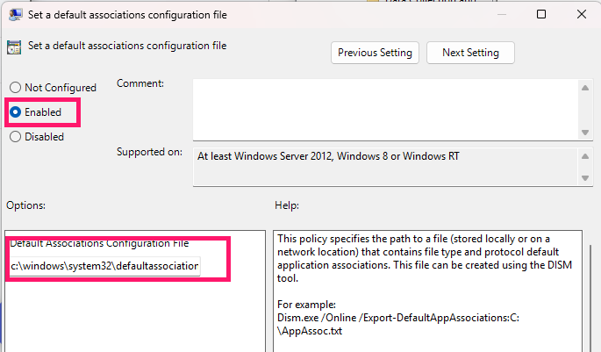Viewport: 601px width, 352px height.
Task: Click the 'This policy specifies the path' help text
Action: (x=425, y=258)
